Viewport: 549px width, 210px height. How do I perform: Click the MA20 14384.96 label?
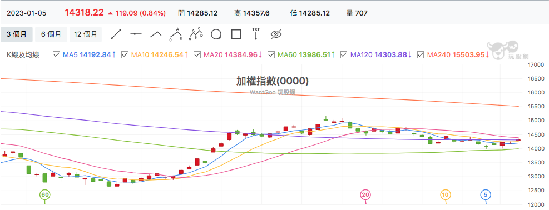[233, 55]
